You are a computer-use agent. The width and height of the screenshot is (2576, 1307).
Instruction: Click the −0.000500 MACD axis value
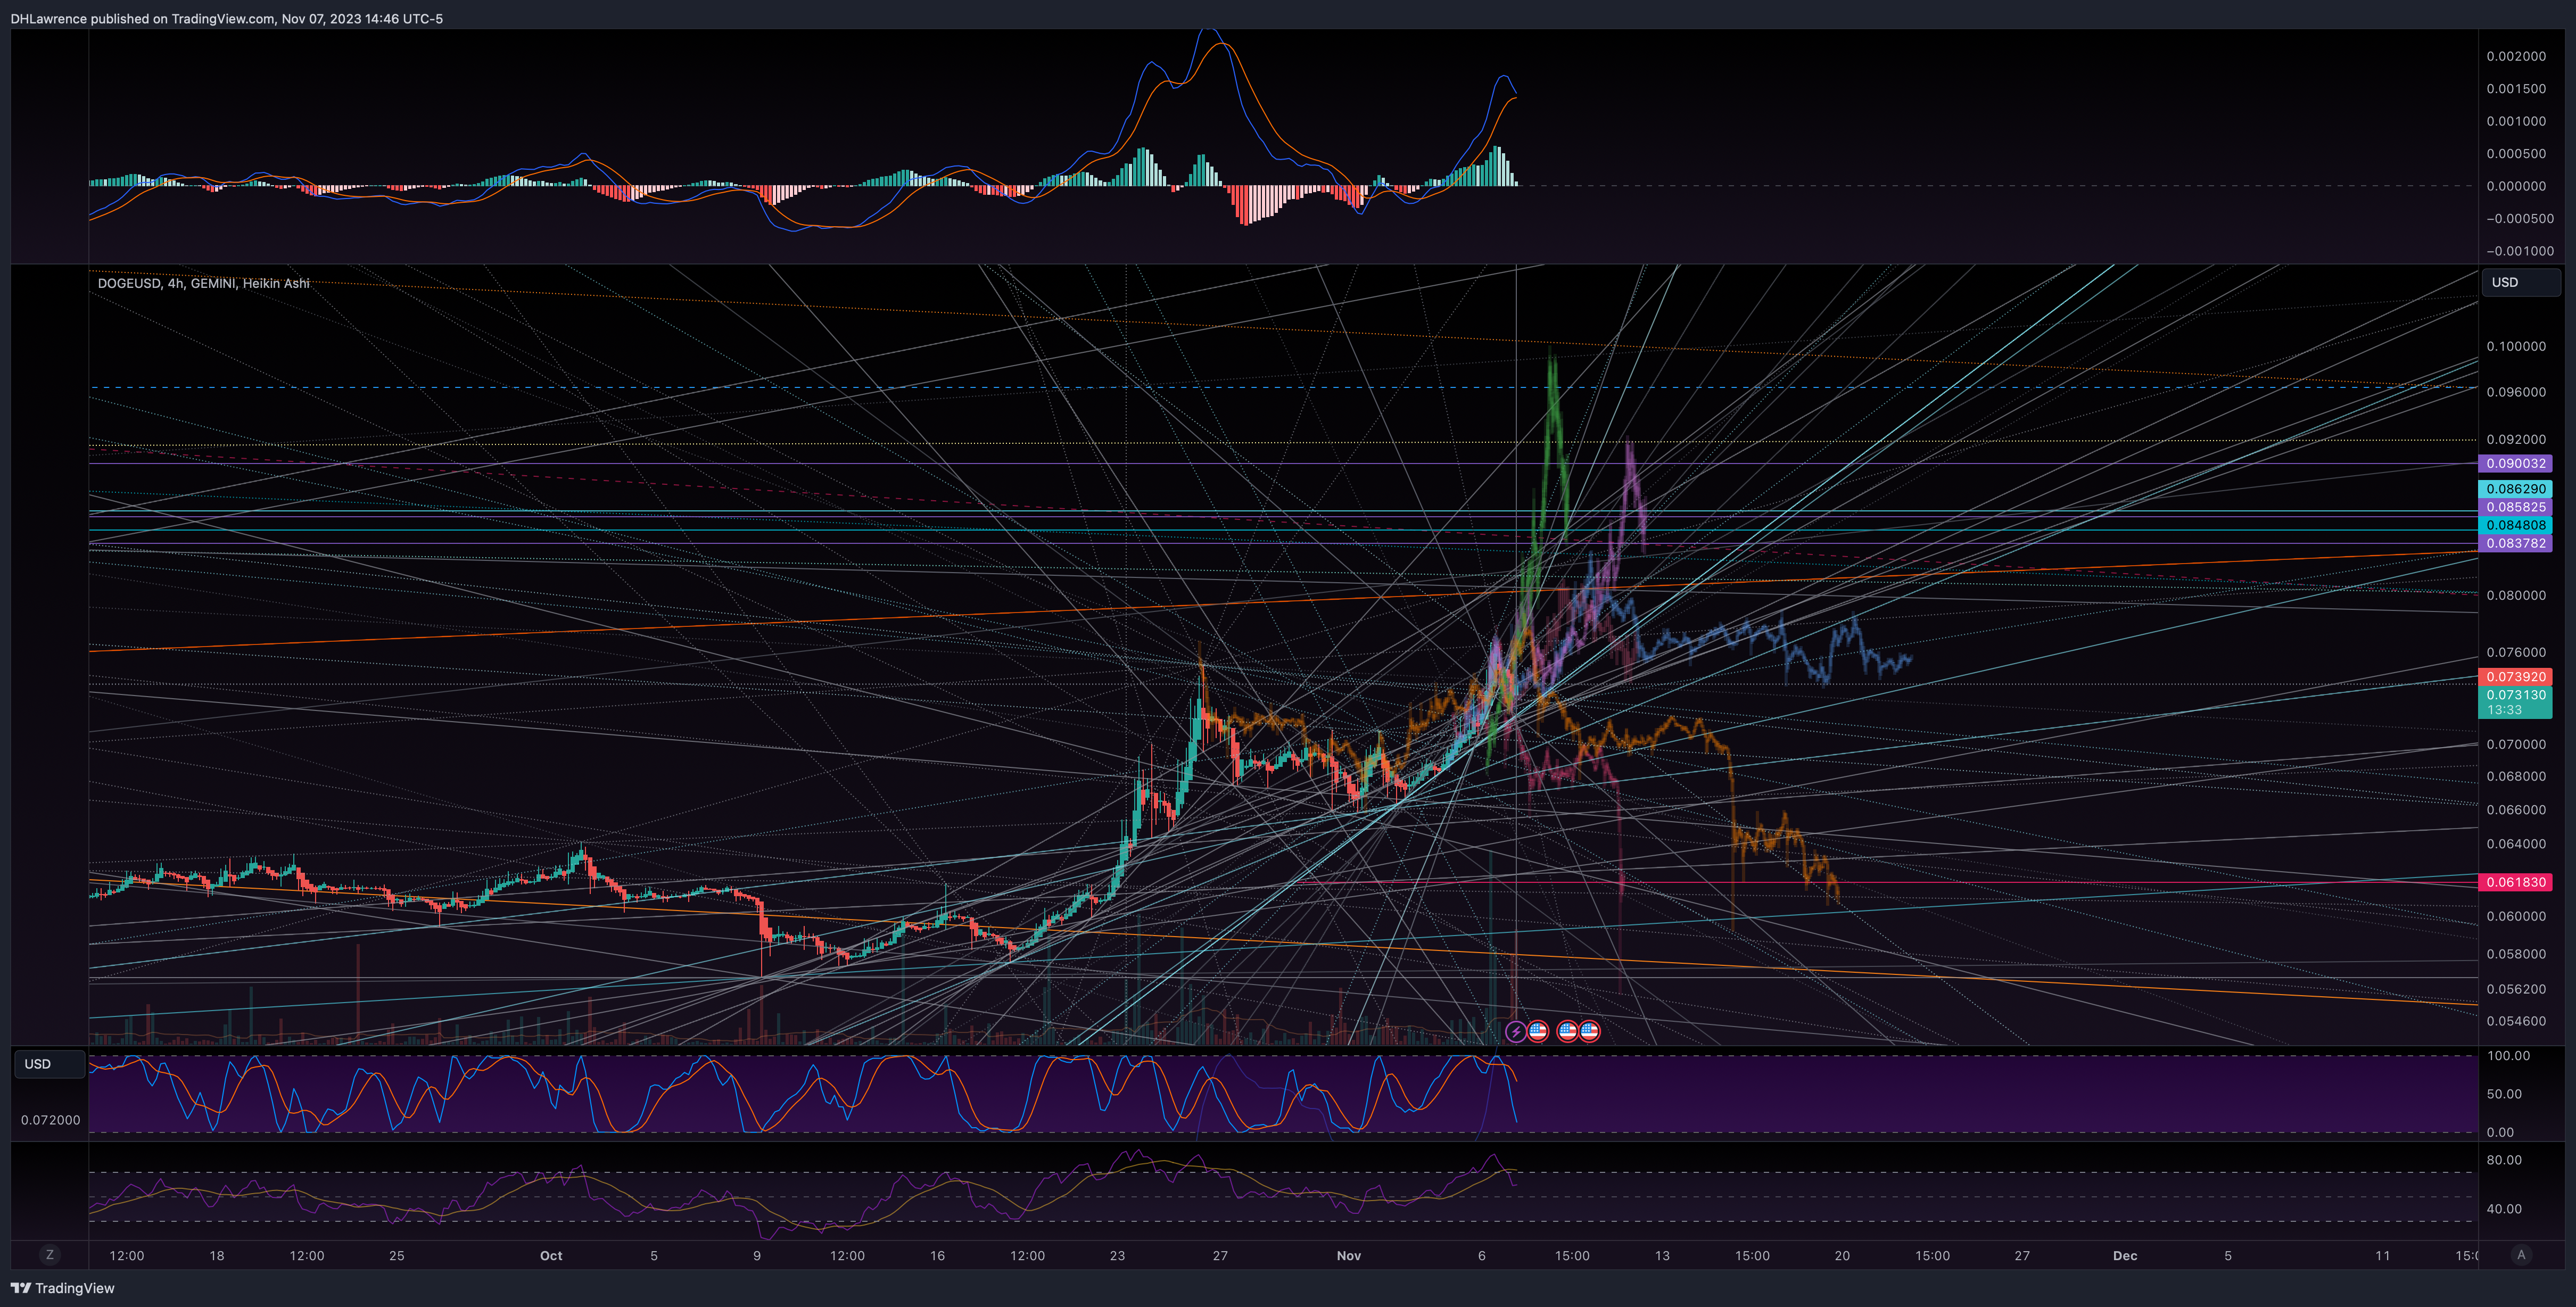click(2520, 219)
